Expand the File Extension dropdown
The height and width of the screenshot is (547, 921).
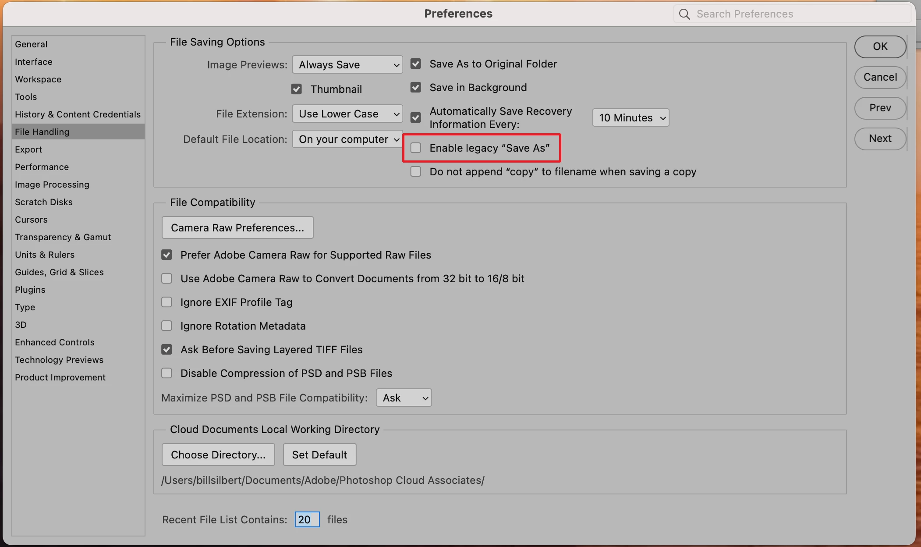click(x=347, y=114)
